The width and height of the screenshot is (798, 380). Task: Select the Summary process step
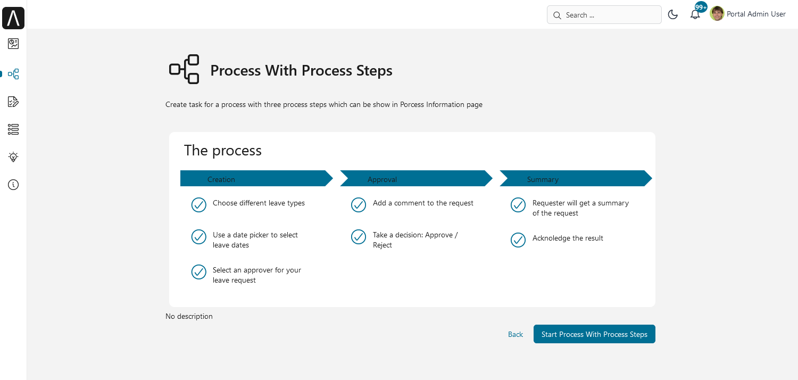point(576,179)
